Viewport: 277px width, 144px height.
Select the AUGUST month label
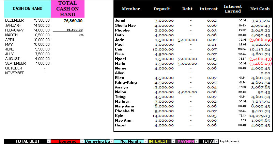tap(12, 59)
